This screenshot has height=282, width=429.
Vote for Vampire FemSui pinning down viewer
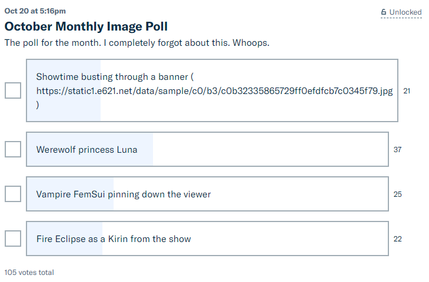[207, 194]
